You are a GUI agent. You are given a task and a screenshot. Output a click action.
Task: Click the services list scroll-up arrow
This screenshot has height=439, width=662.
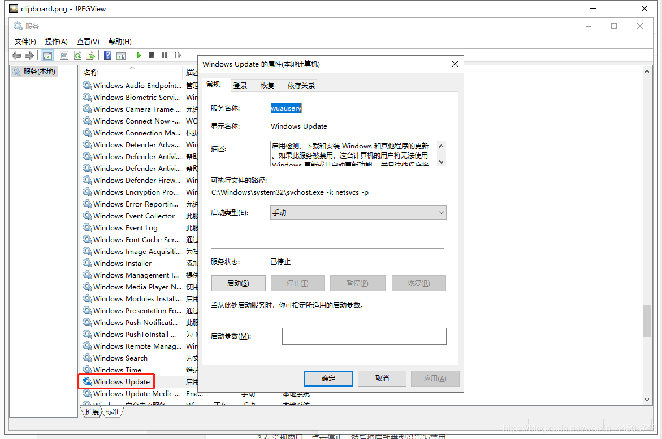647,72
